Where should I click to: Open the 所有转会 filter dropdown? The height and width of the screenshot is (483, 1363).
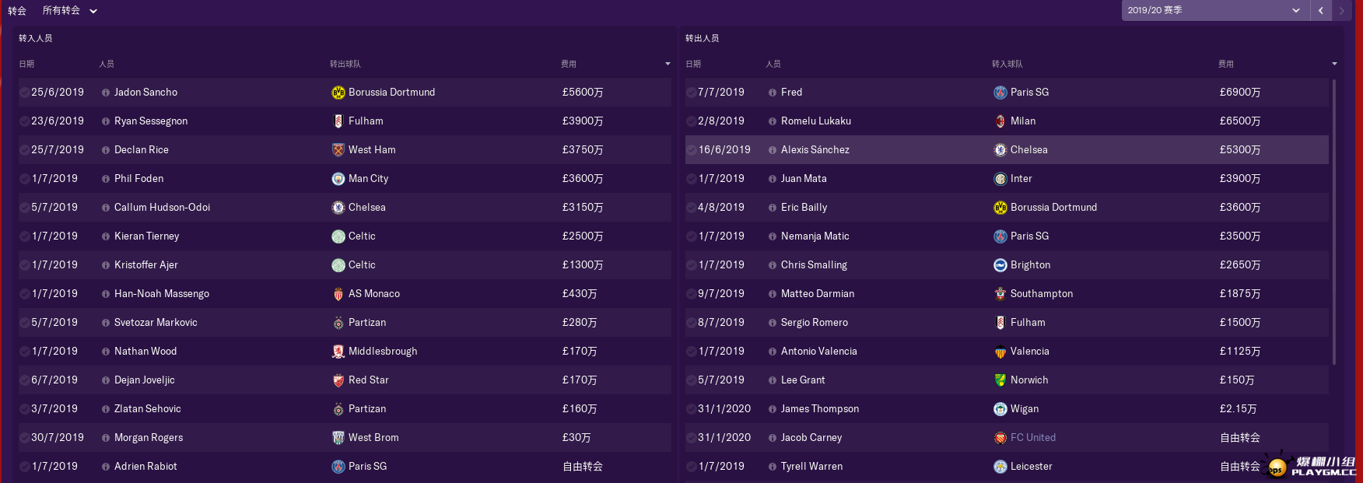[69, 11]
